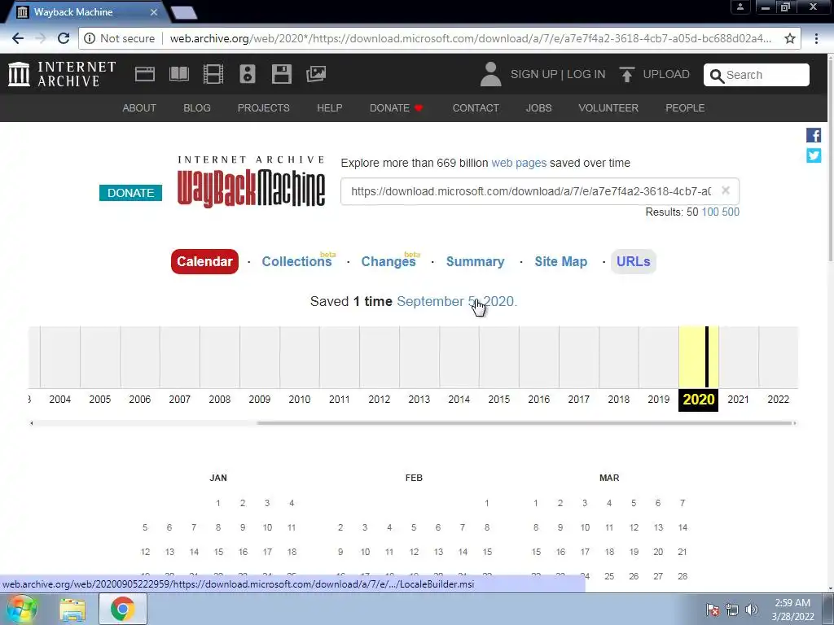Open JOBS menu item
The image size is (834, 625).
(x=539, y=108)
